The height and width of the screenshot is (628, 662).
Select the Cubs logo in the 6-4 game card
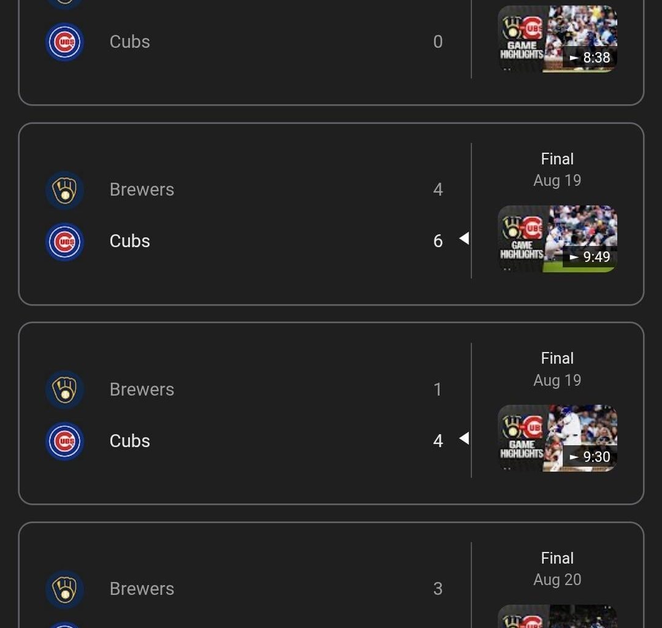point(64,242)
